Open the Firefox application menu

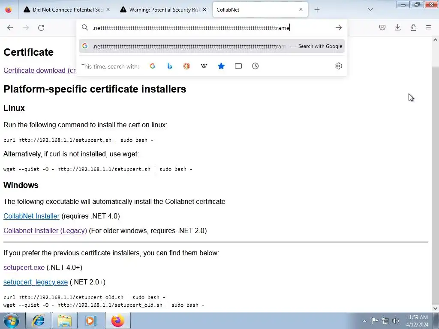429,27
